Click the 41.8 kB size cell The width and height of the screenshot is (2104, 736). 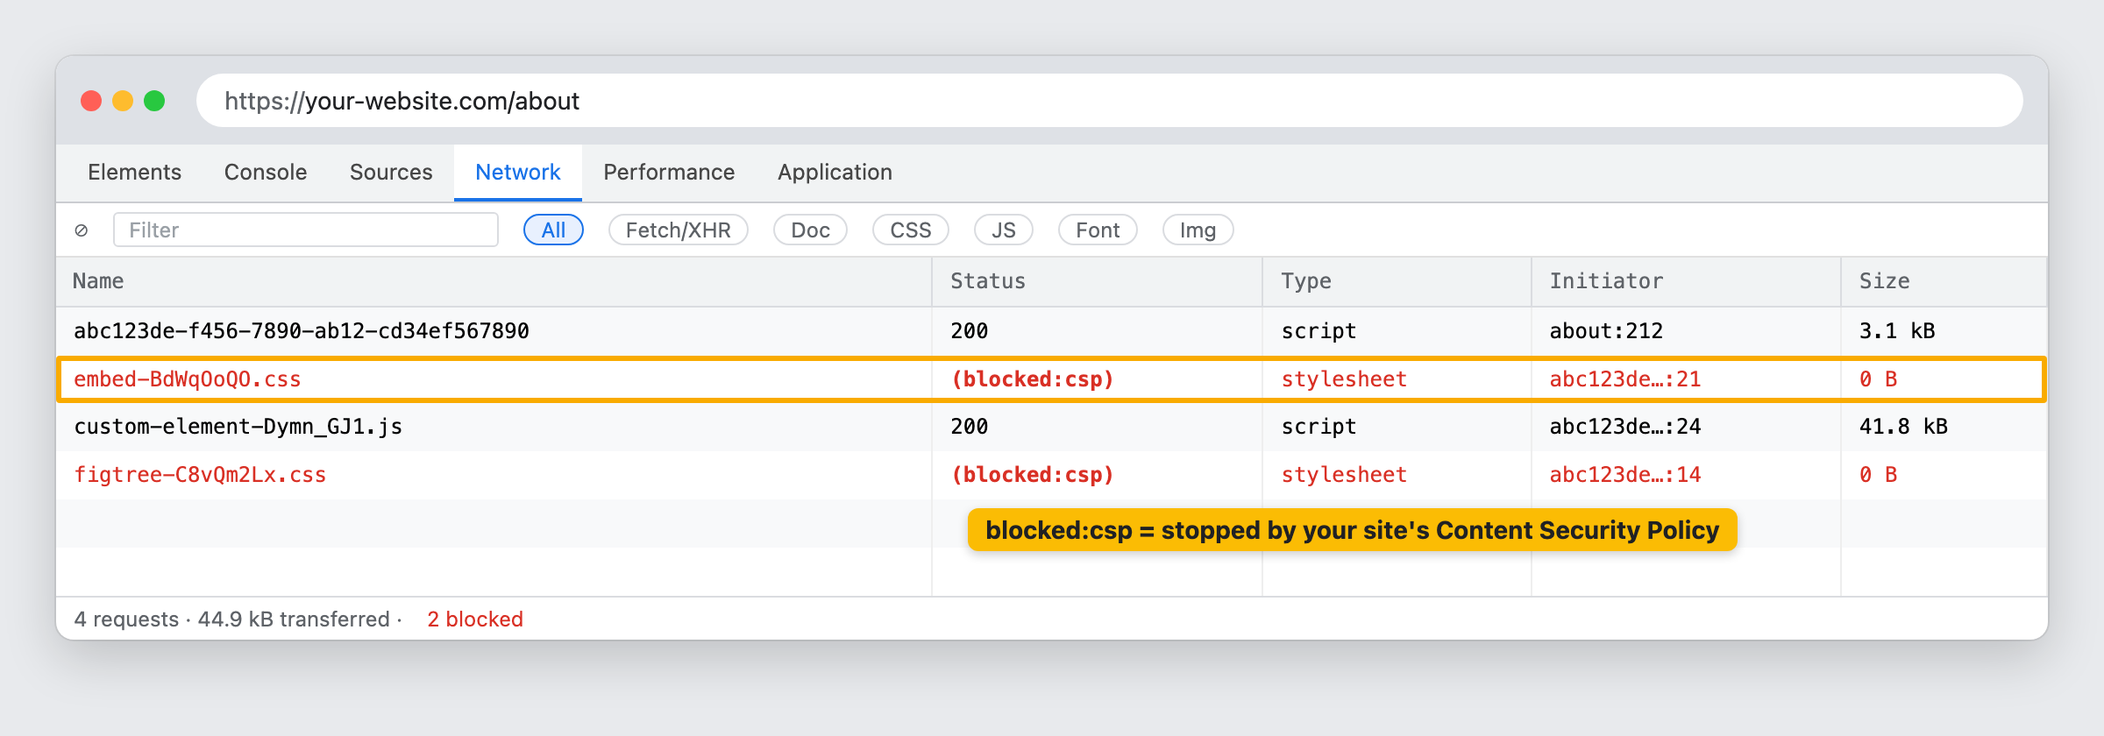(x=1903, y=427)
